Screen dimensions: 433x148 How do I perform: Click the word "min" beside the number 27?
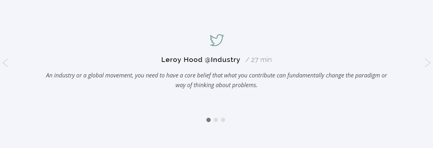[x=266, y=60]
